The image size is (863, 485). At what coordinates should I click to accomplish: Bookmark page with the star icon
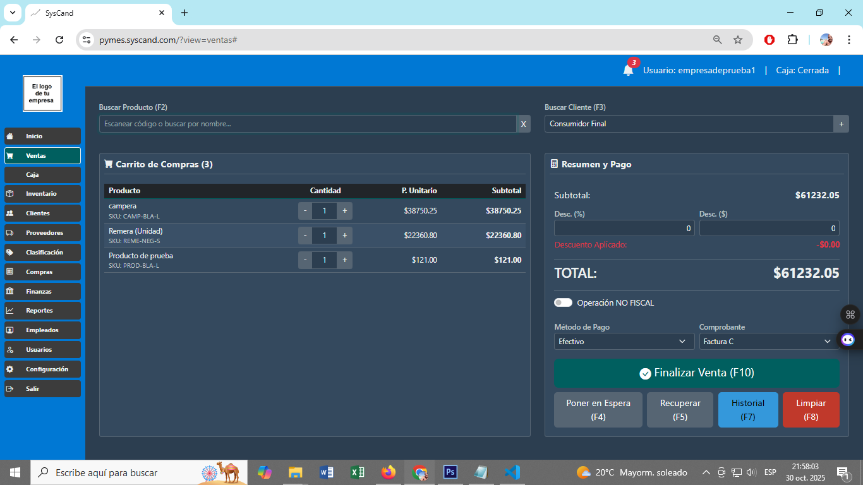(x=738, y=40)
